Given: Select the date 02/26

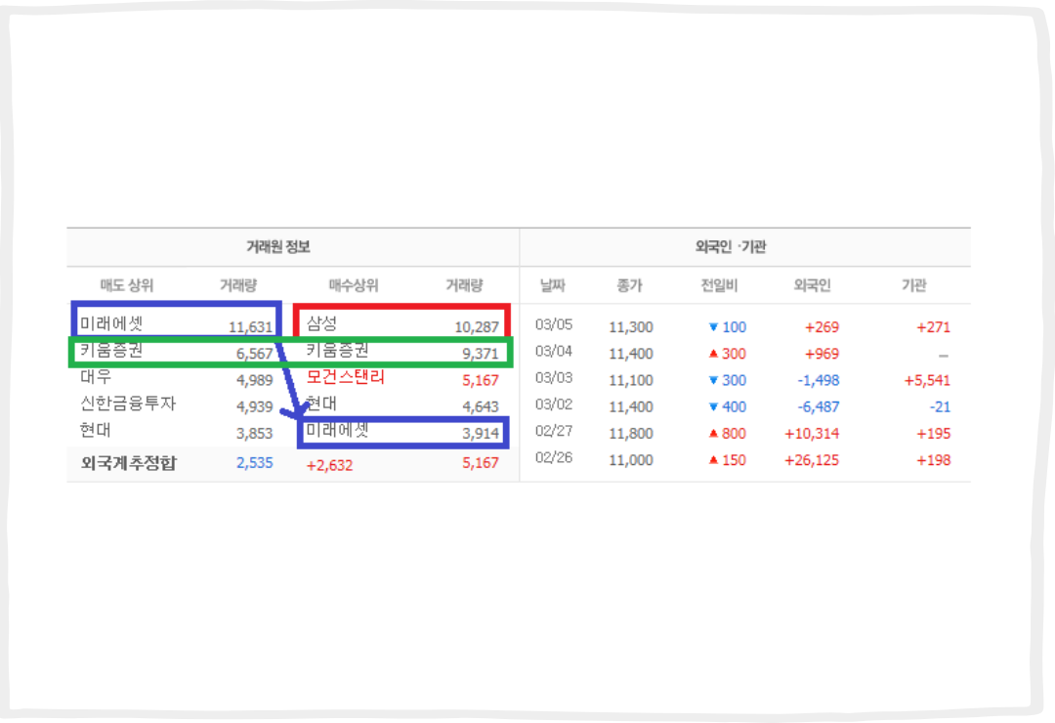Looking at the screenshot, I should (554, 458).
